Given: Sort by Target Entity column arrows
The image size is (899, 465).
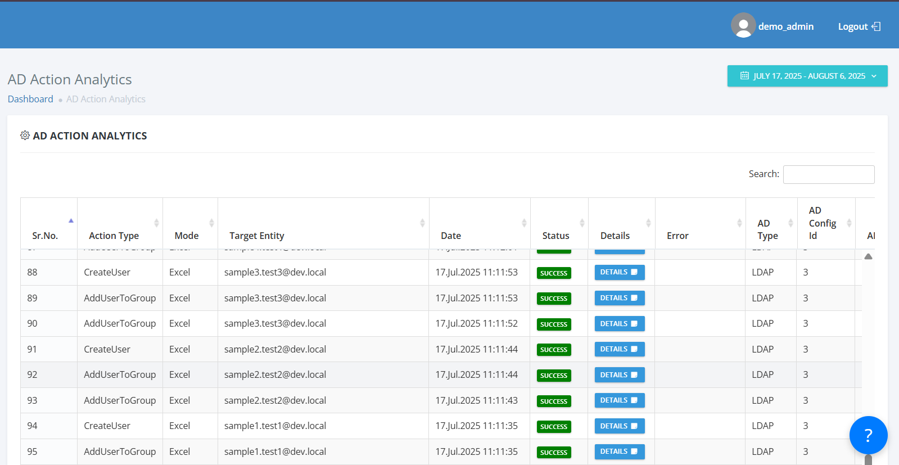Looking at the screenshot, I should pos(422,223).
